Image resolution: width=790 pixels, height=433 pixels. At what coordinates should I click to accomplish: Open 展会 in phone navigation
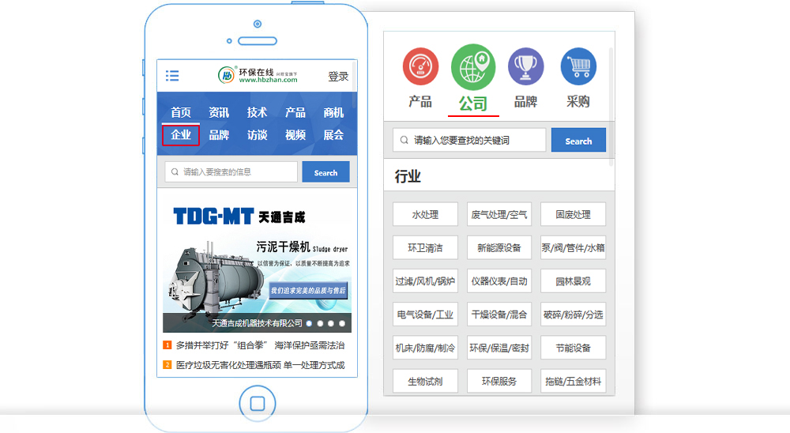(333, 135)
